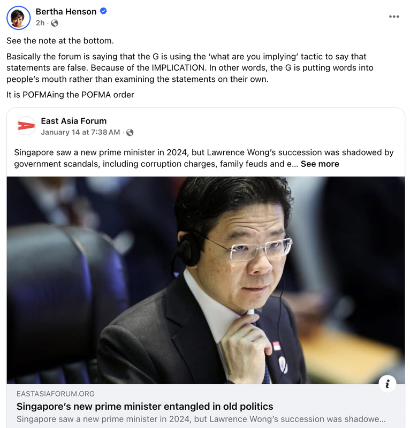Viewport: 410px width, 428px height.
Task: Open the East Asia Forum logo avatar
Action: click(26, 126)
